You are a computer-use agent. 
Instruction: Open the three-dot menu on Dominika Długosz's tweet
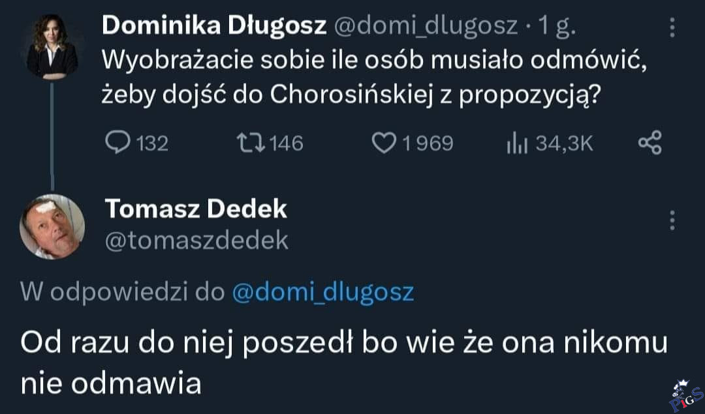tap(673, 26)
